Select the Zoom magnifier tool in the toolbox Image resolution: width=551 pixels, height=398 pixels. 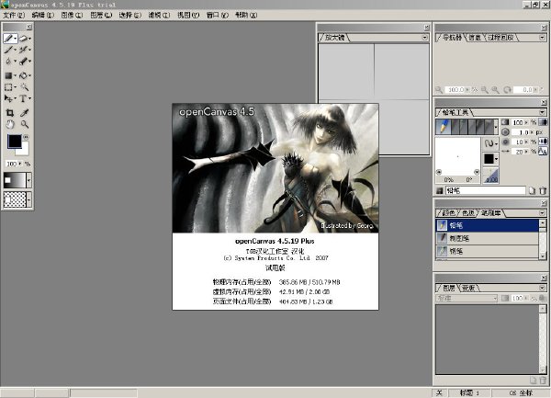point(24,124)
